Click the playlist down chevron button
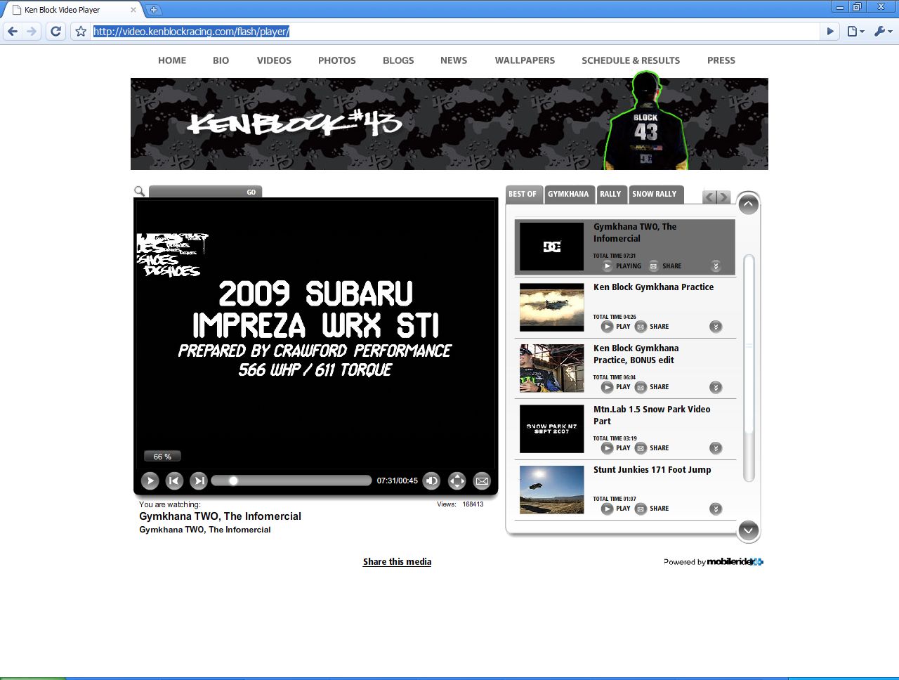This screenshot has height=680, width=899. tap(748, 530)
